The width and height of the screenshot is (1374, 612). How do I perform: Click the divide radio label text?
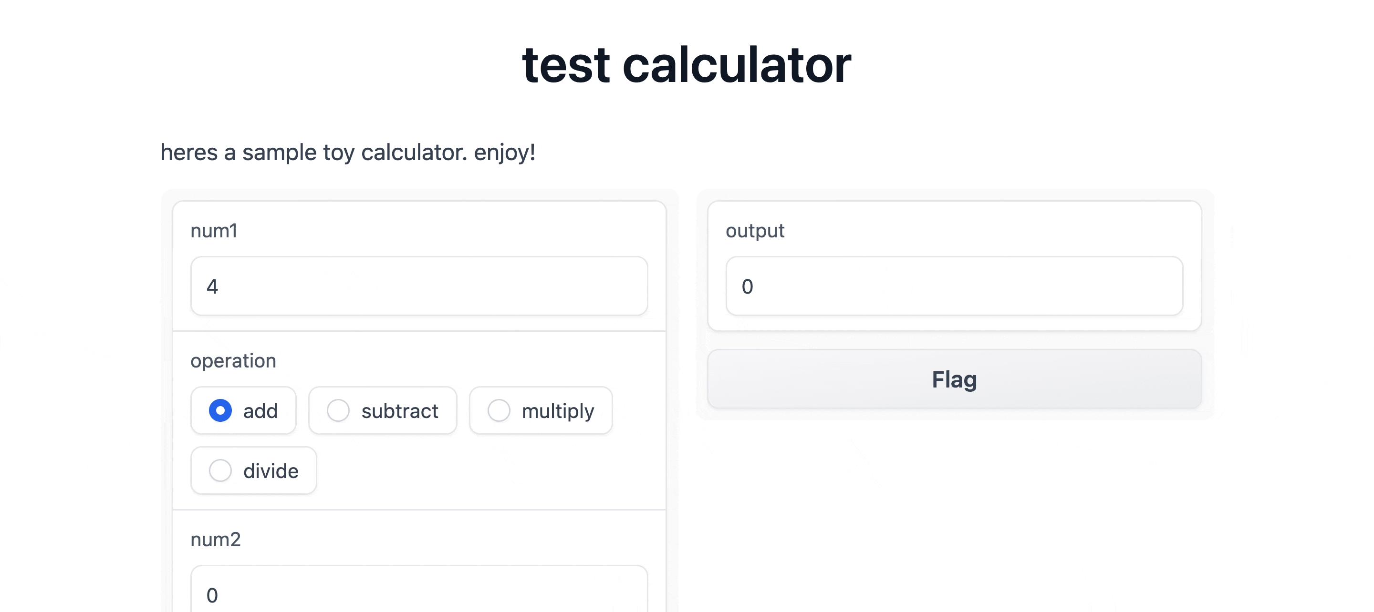coord(271,470)
